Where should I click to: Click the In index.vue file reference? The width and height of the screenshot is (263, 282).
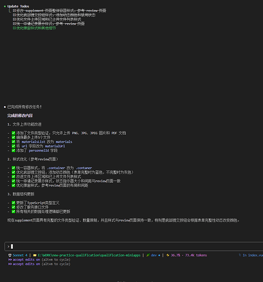pyautogui.click(x=253, y=255)
